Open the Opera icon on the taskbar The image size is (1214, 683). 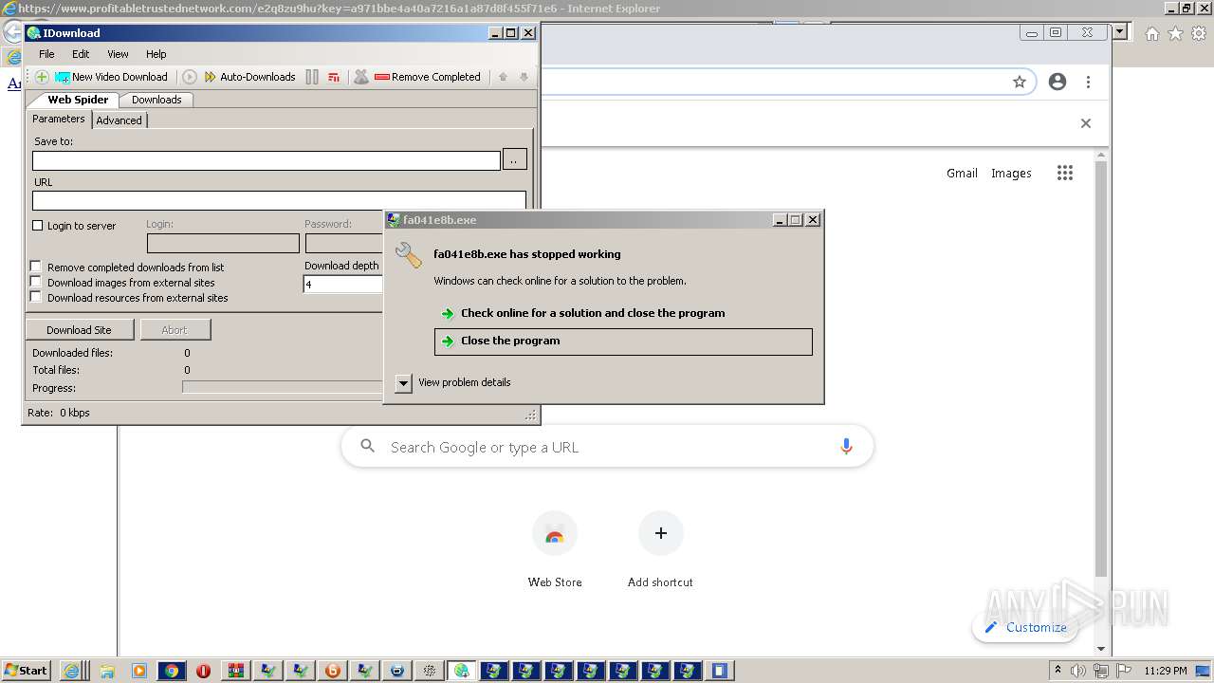coord(204,671)
